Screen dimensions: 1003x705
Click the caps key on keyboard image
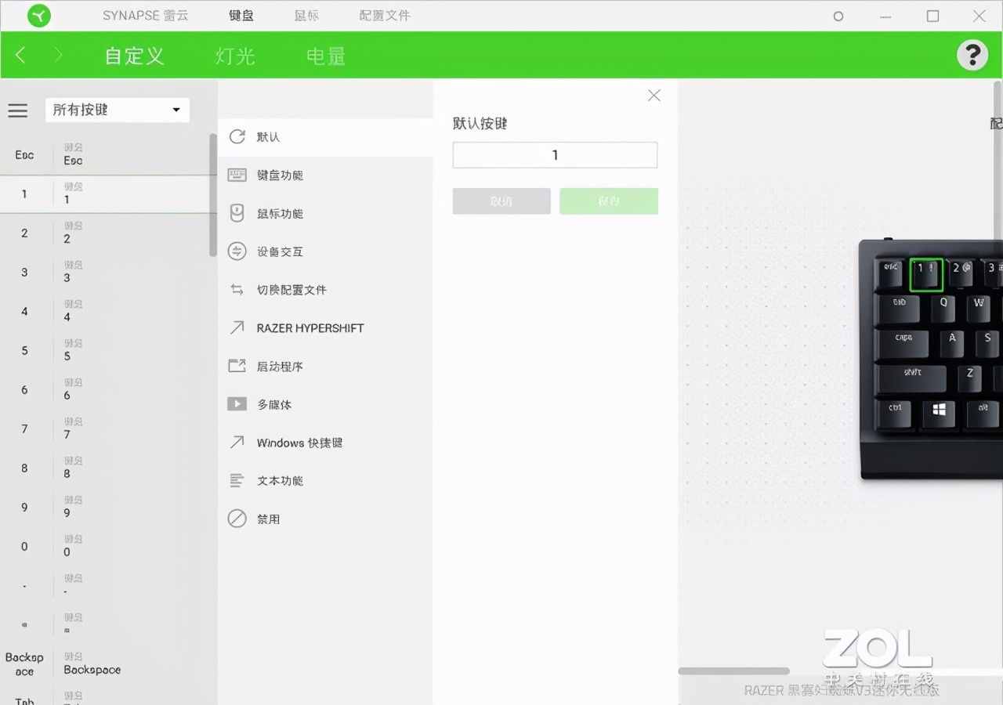pyautogui.click(x=903, y=342)
